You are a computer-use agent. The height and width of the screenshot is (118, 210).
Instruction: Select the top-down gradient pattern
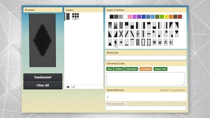pyautogui.click(x=110, y=26)
